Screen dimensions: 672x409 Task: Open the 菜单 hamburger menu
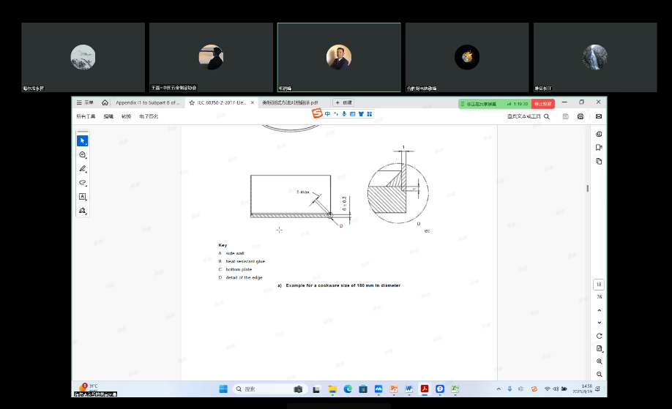coord(85,103)
